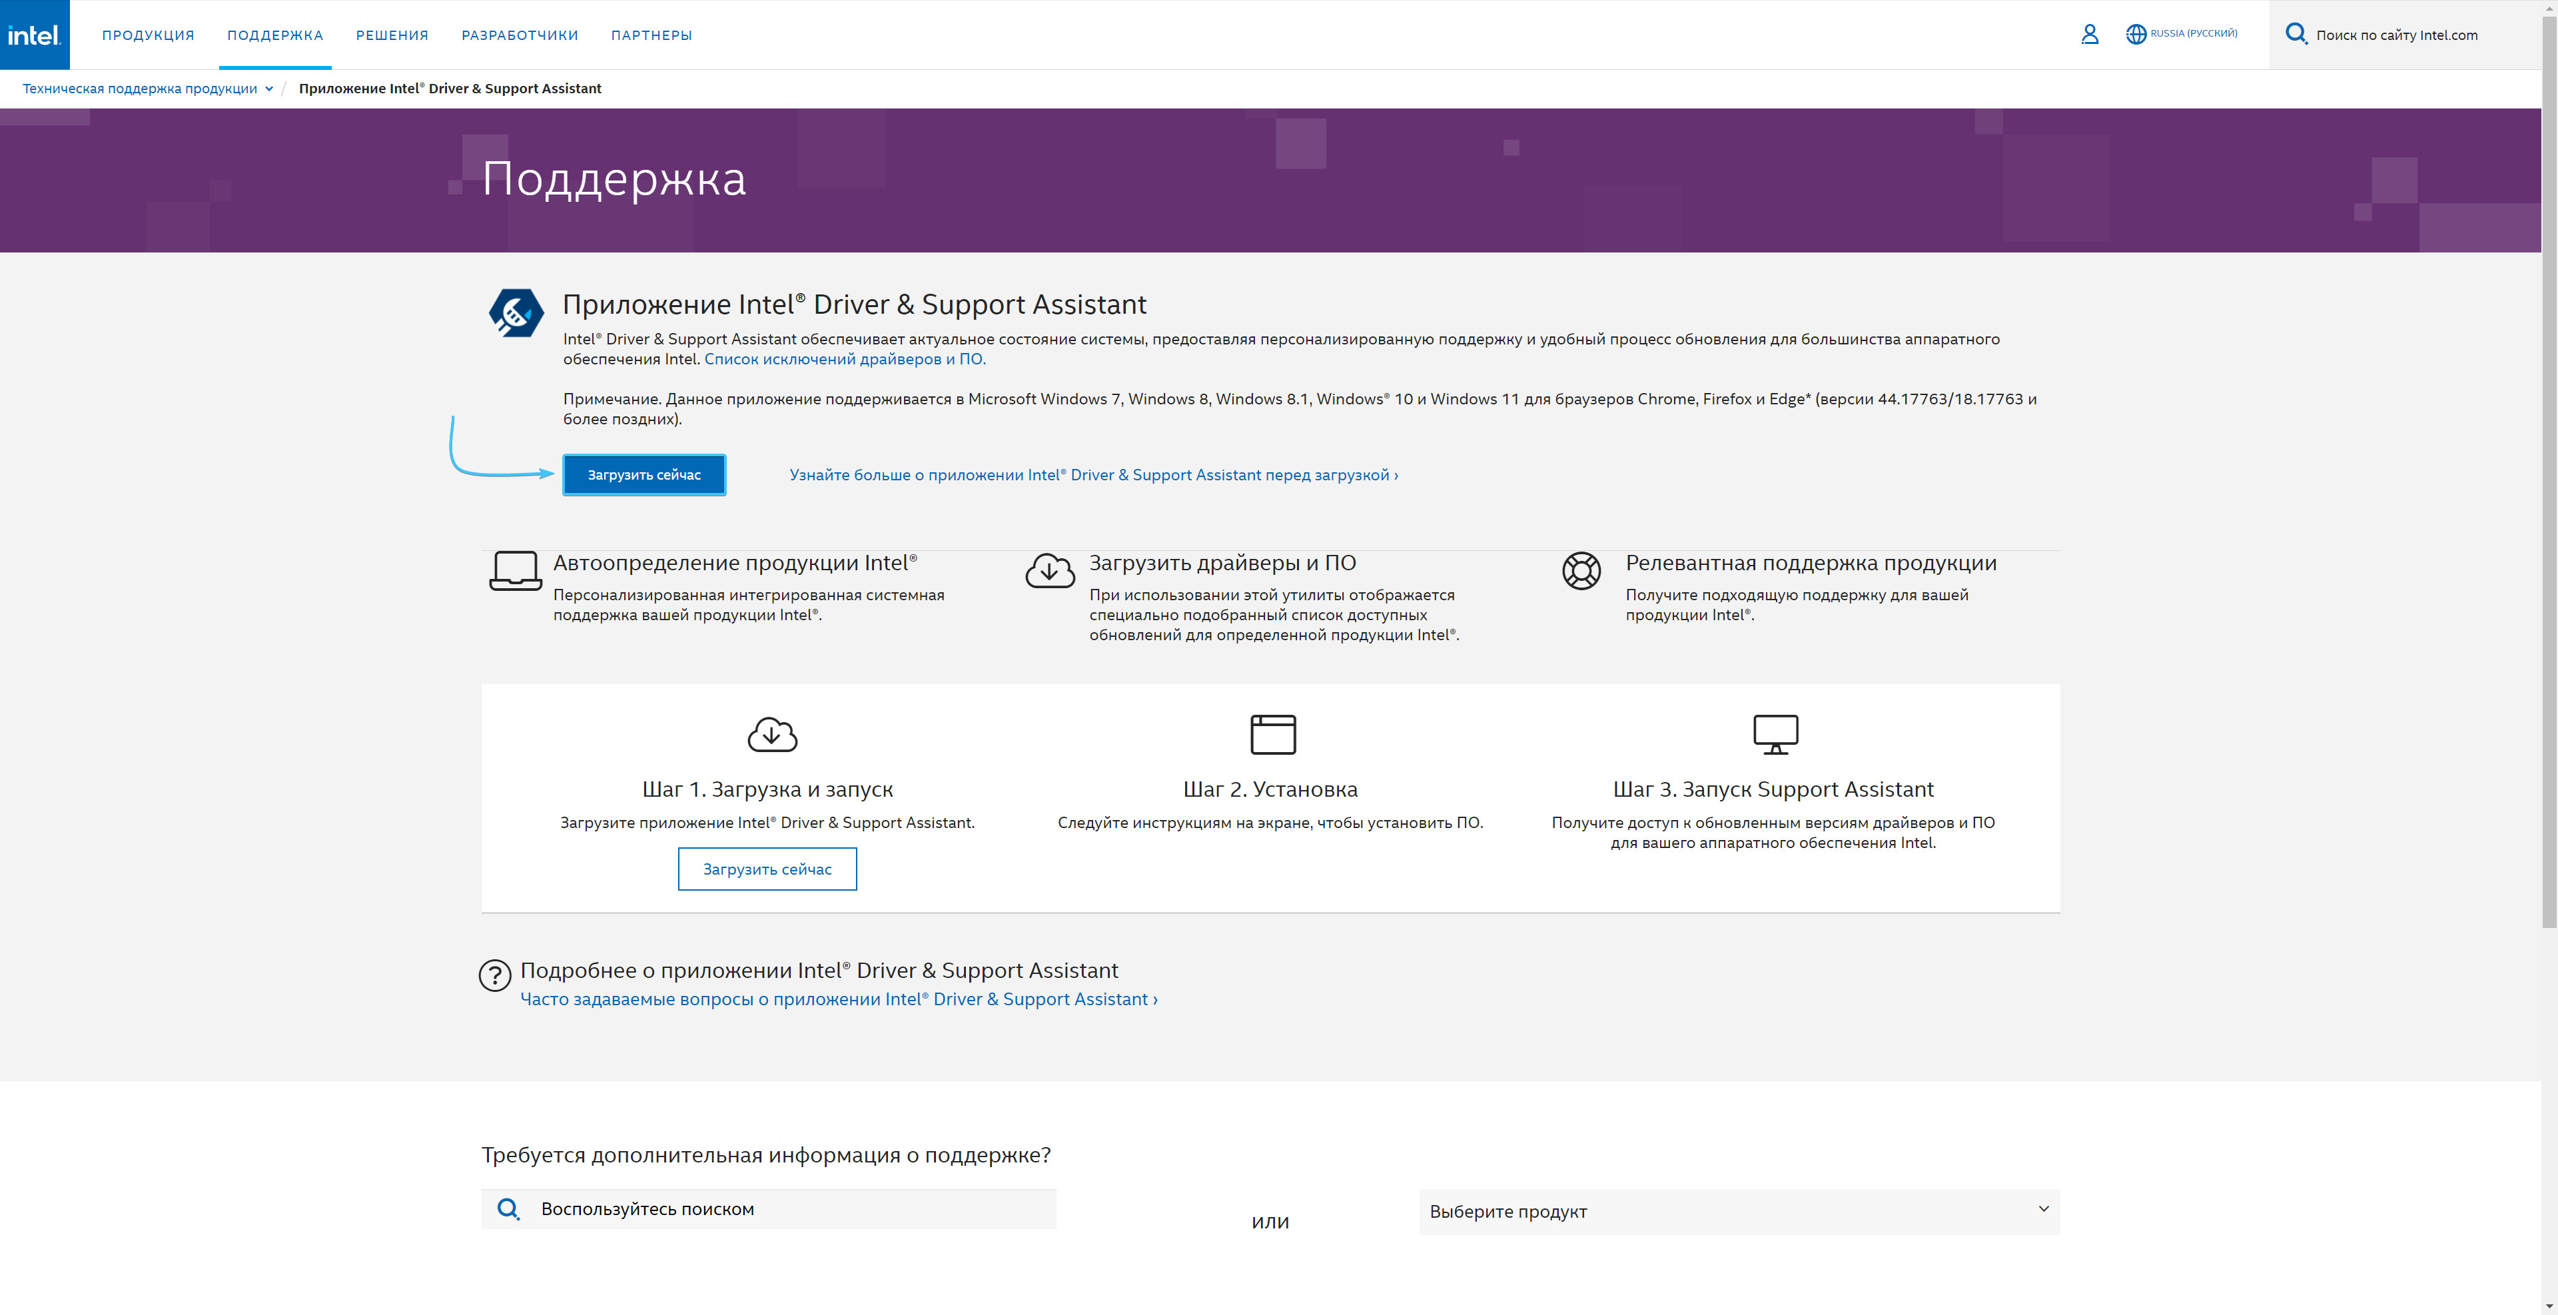The width and height of the screenshot is (2558, 1315).
Task: Open the ПОДДЕРЖКА menu
Action: click(x=275, y=35)
